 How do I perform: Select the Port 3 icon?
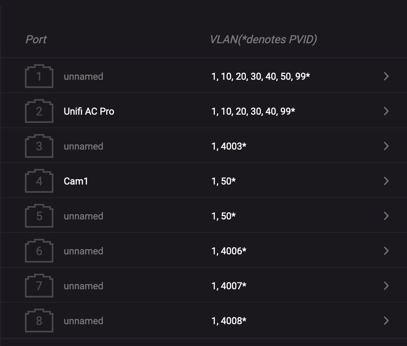tap(39, 146)
